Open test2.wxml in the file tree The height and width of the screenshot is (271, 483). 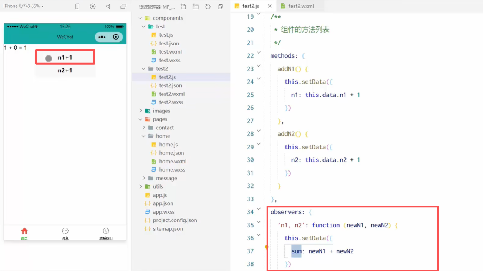point(172,94)
